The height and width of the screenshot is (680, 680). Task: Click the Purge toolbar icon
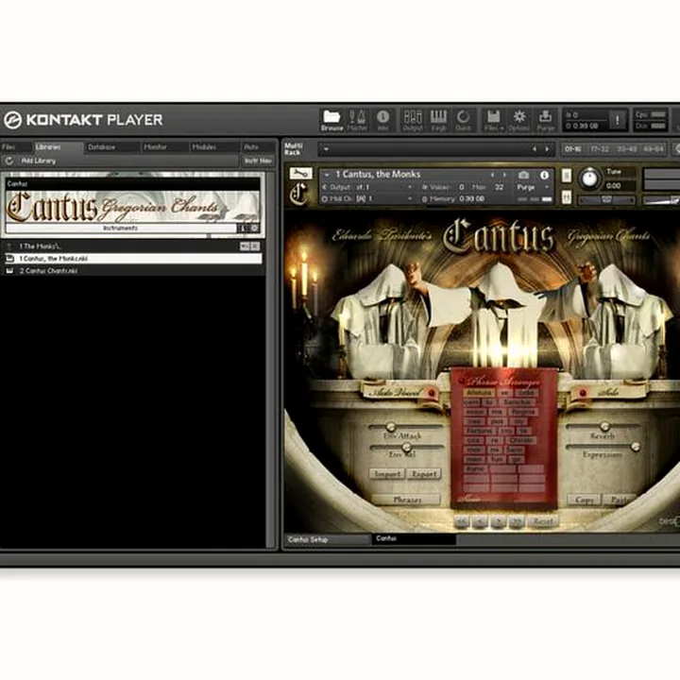click(545, 120)
